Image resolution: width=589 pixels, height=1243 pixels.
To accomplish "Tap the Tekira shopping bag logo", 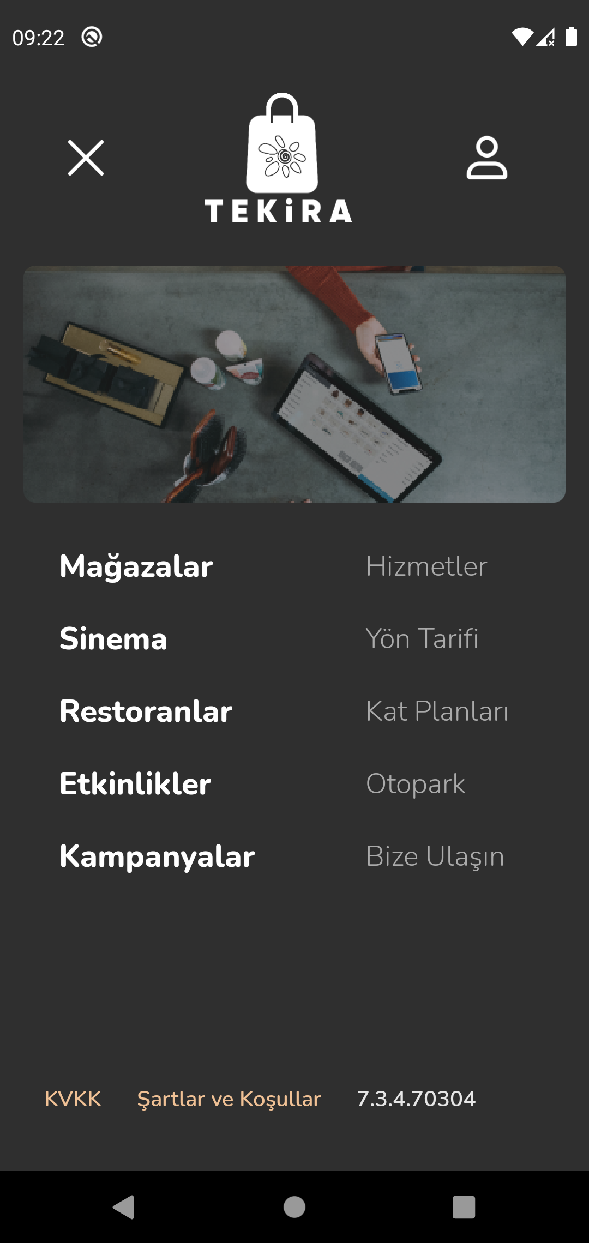I will [279, 158].
